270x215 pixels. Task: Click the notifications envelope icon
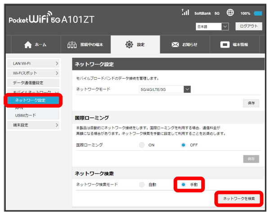(x=175, y=45)
